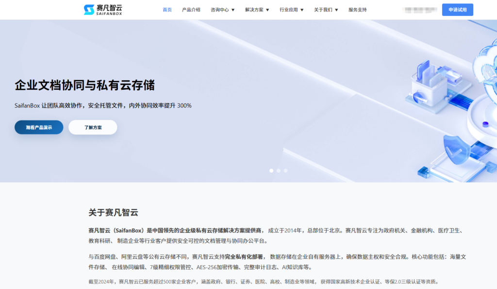Click the 观看产品演示 button
Viewport: 497px width, 289px height.
click(38, 127)
